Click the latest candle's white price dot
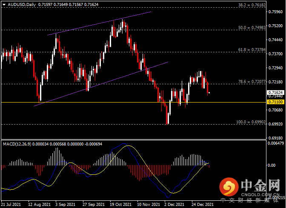 point(209,93)
